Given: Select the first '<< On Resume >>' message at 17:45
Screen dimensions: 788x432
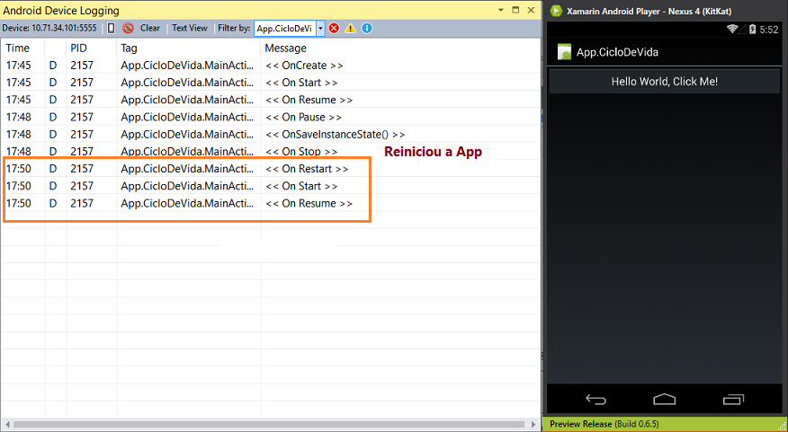Looking at the screenshot, I should 309,100.
